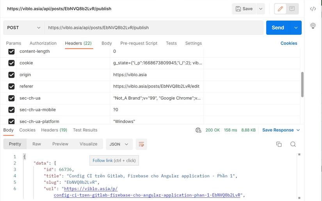Click the network globe icon
The height and width of the screenshot is (201, 322).
[198, 130]
